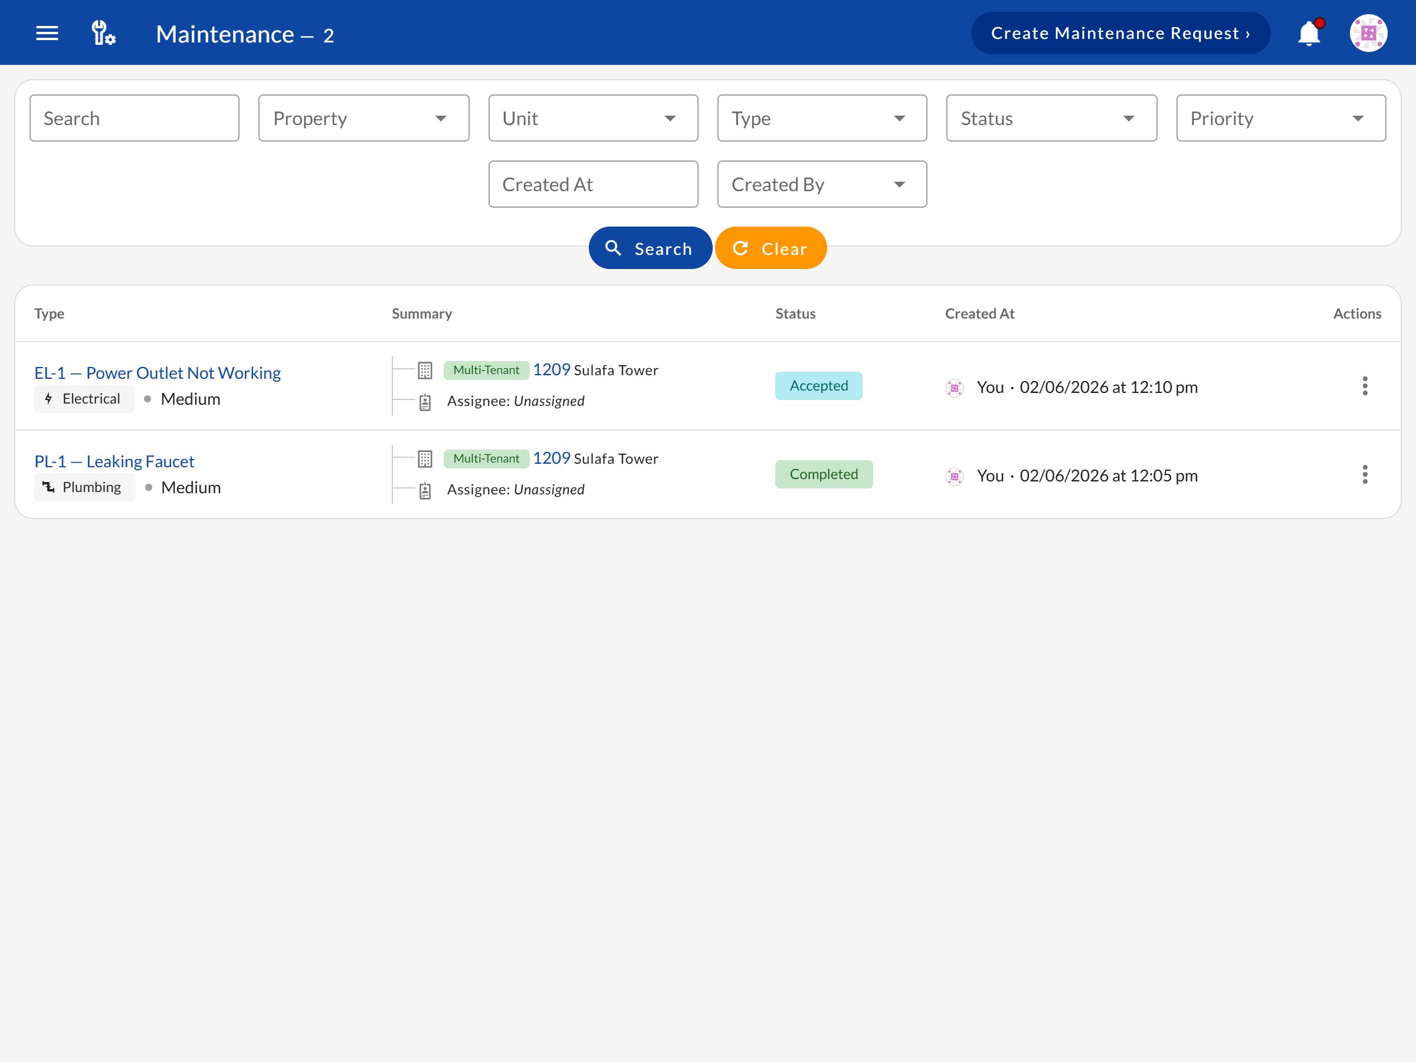Click the Type column header
This screenshot has width=1416, height=1062.
(50, 314)
